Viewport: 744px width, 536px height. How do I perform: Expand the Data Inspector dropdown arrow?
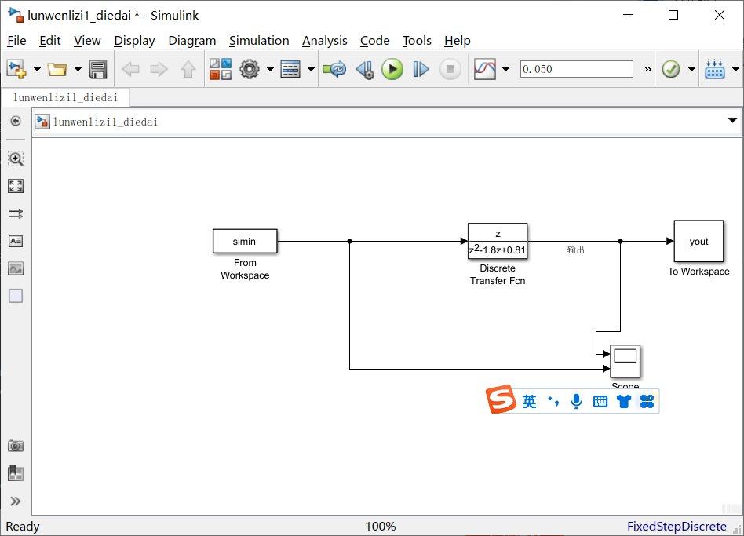coord(505,69)
